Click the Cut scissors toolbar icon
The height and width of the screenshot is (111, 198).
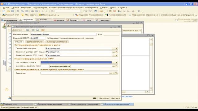(x=18, y=11)
